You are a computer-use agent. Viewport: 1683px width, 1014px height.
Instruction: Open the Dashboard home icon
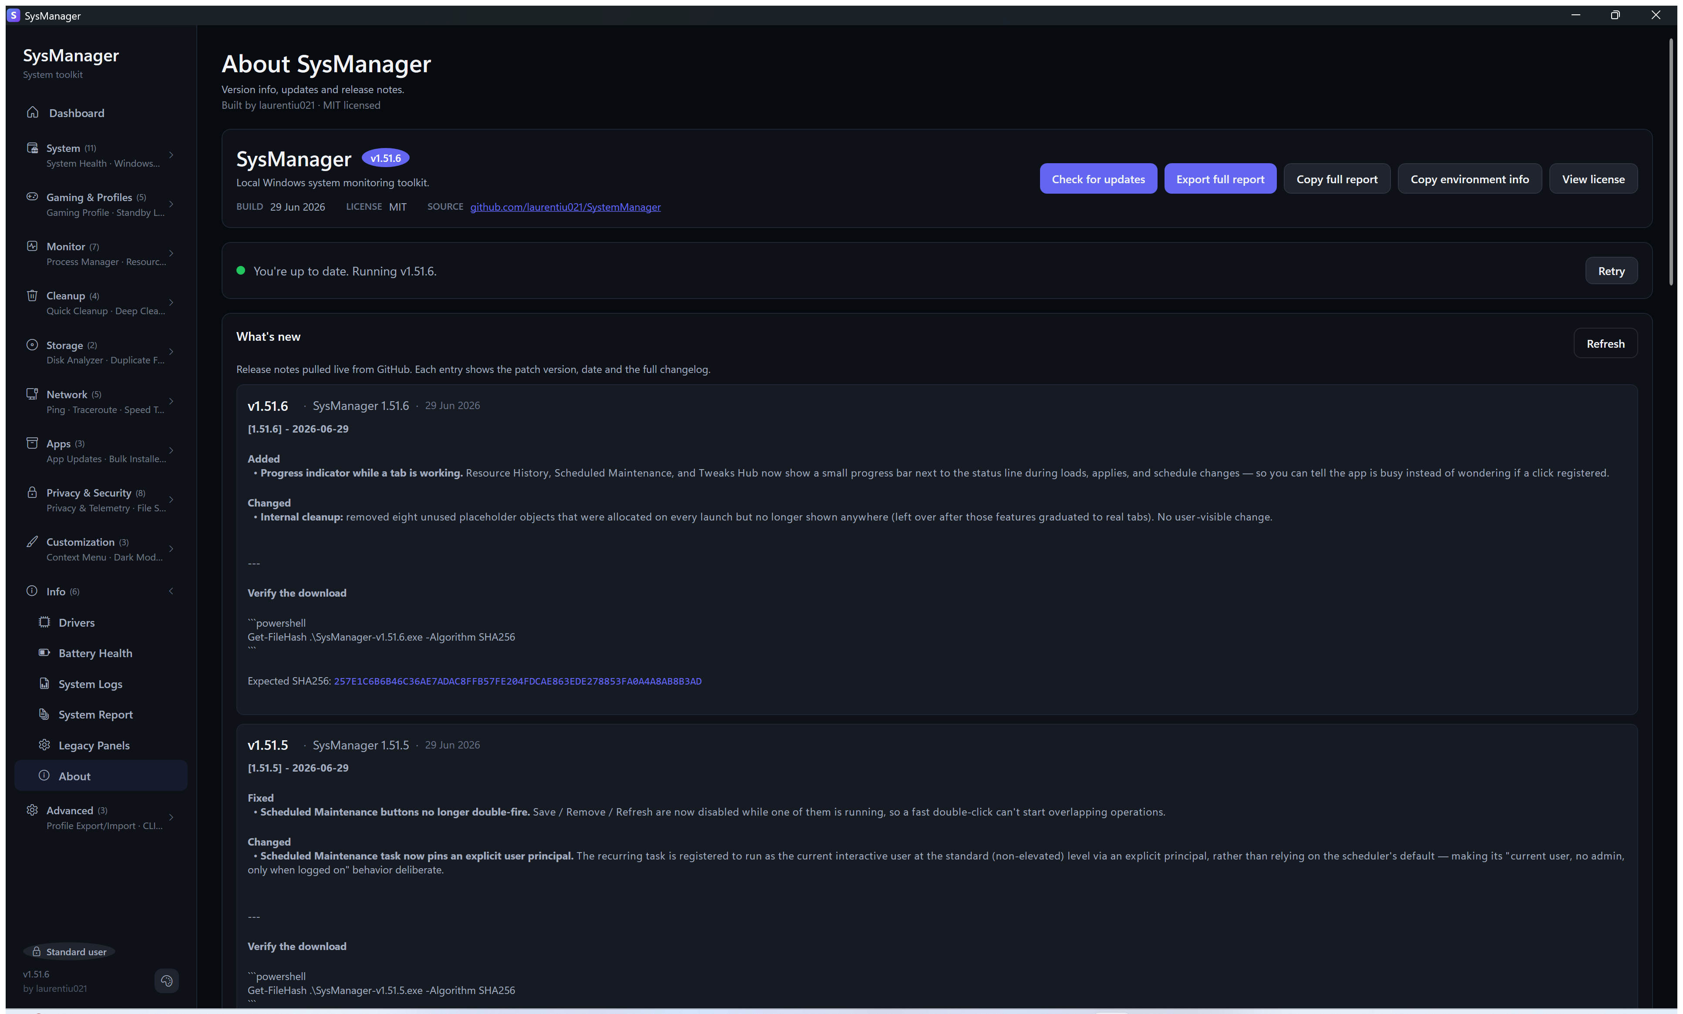pos(32,112)
